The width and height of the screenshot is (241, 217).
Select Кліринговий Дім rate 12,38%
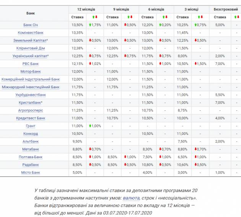coord(77,48)
